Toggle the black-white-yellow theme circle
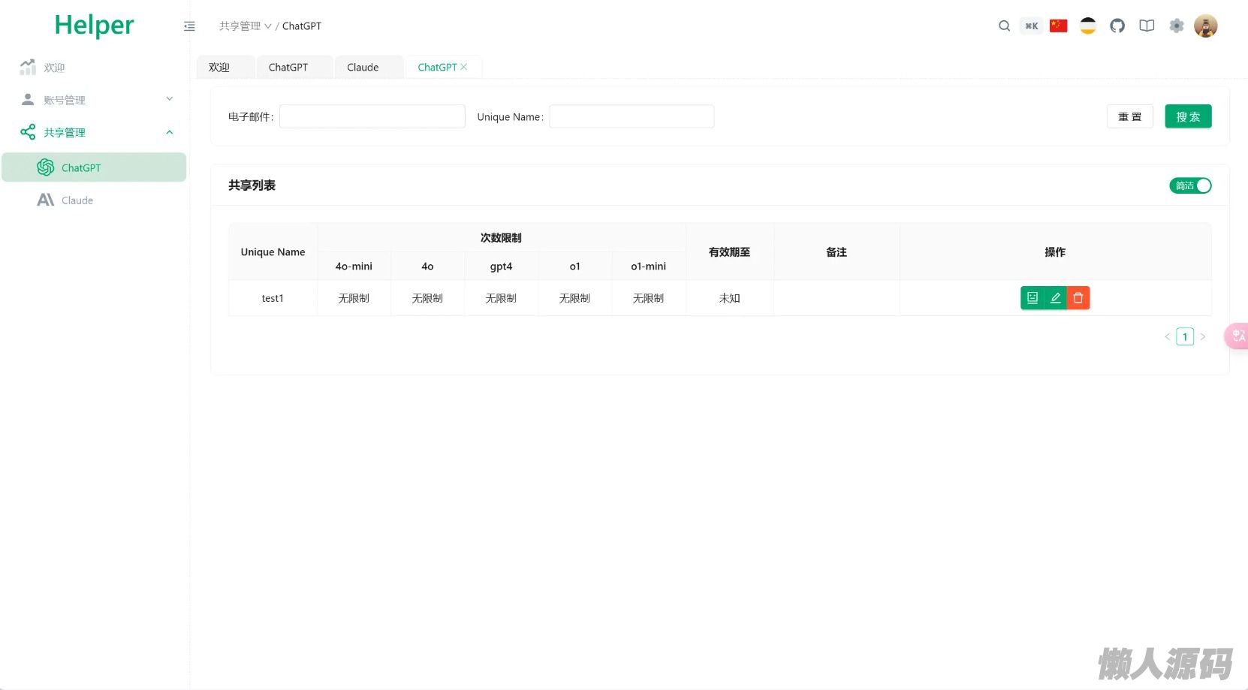1248x690 pixels. pyautogui.click(x=1087, y=26)
